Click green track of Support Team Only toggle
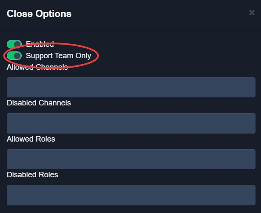Screen dimensions: 261x213 (x=11, y=56)
